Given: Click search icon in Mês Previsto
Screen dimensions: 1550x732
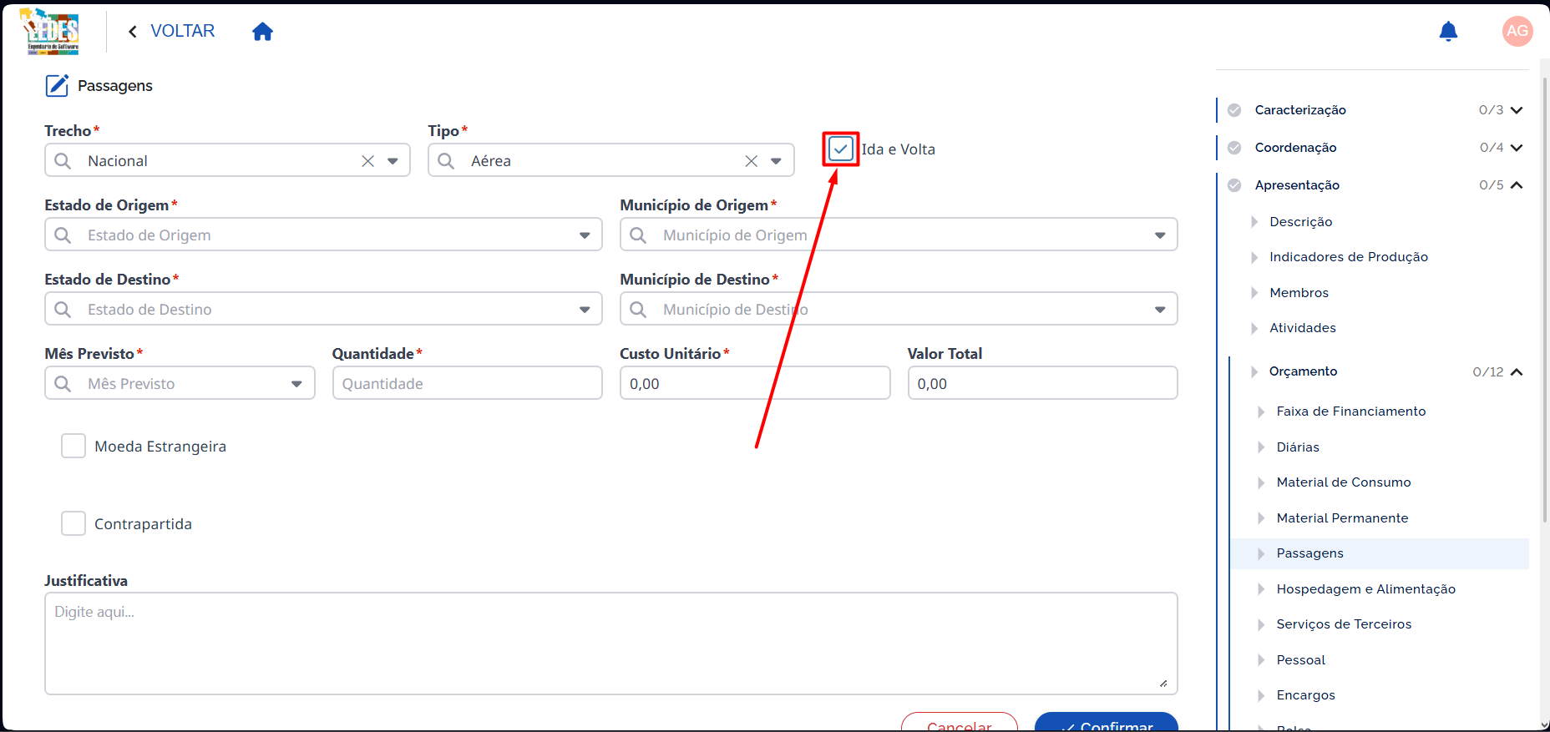Looking at the screenshot, I should tap(63, 383).
